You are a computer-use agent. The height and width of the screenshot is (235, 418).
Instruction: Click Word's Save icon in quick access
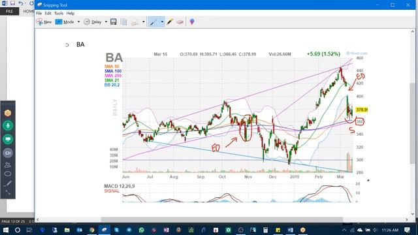(12, 3)
